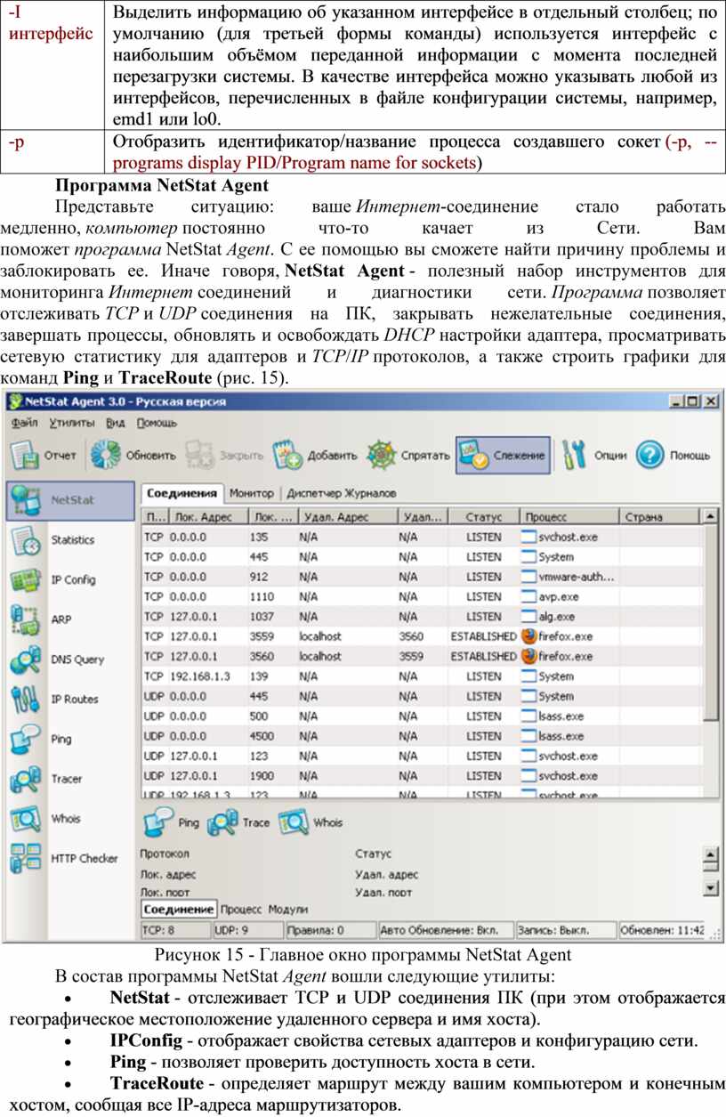The width and height of the screenshot is (726, 1117).
Task: Click 'Авто Обновление: Вкл.' in the status bar
Action: point(446,930)
